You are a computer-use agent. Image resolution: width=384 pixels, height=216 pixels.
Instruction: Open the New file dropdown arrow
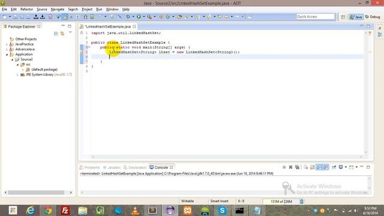pos(10,17)
